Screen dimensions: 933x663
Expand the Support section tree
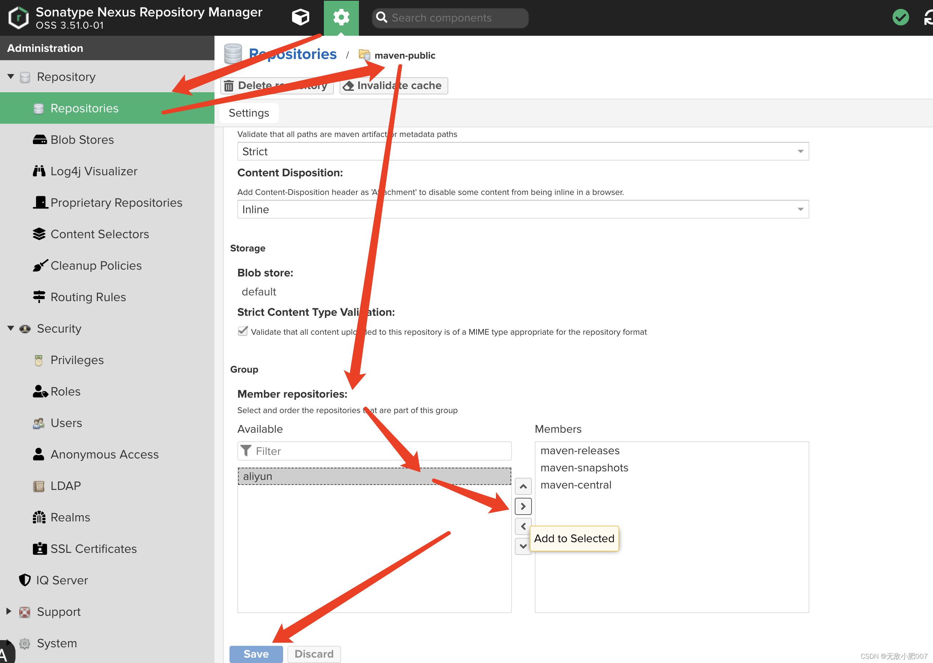coord(9,612)
